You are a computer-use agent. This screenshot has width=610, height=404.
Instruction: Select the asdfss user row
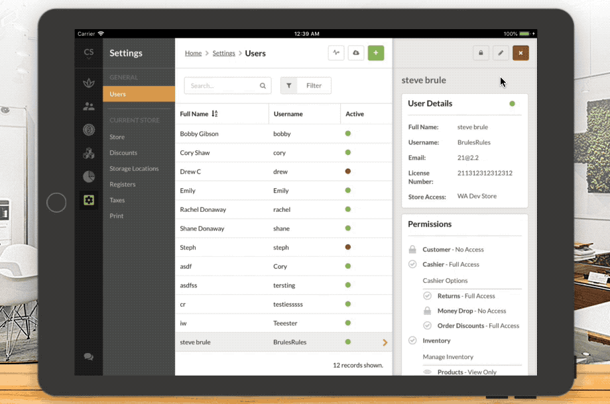[x=284, y=285]
